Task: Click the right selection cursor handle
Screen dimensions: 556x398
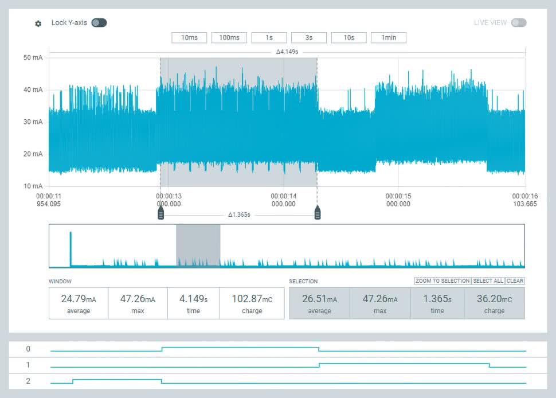Action: tap(318, 214)
